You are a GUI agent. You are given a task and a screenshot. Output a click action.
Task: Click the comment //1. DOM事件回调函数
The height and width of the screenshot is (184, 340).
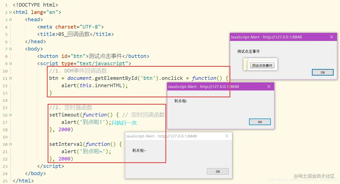[x=78, y=71]
